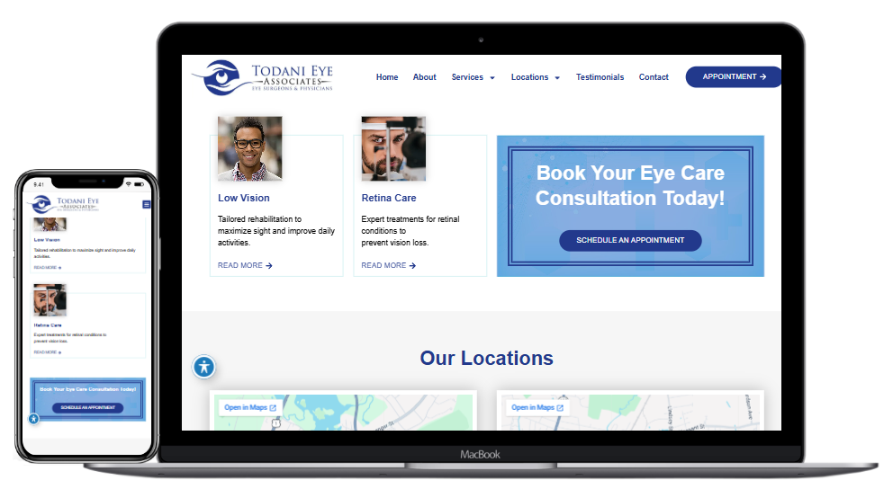This screenshot has height=489, width=884.
Task: Click the APPOINTMENT button in header
Action: point(734,76)
